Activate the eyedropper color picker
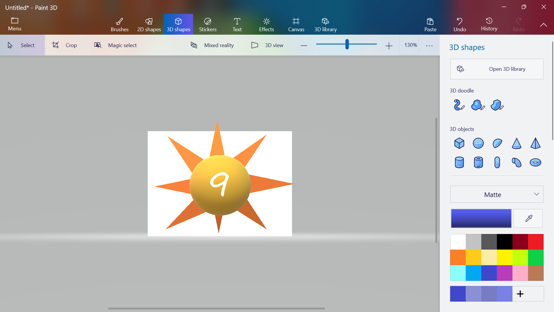The image size is (554, 312). [528, 218]
